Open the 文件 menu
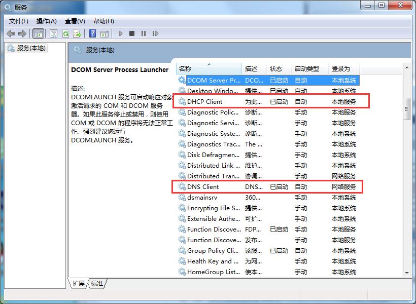416x304 pixels. point(18,21)
